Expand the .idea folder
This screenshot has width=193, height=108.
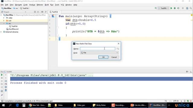[4, 18]
